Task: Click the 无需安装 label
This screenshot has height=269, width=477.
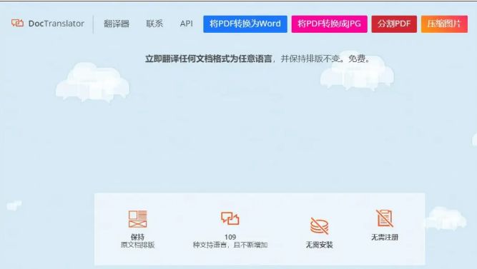Action: (319, 245)
